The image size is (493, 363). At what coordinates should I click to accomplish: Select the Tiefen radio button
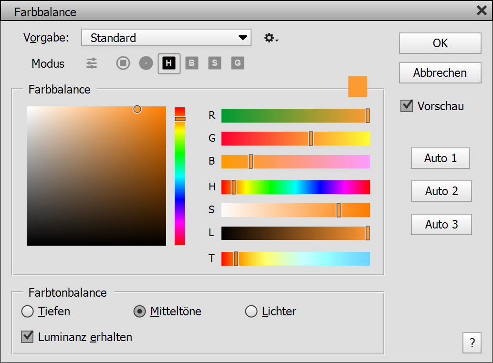(x=28, y=312)
